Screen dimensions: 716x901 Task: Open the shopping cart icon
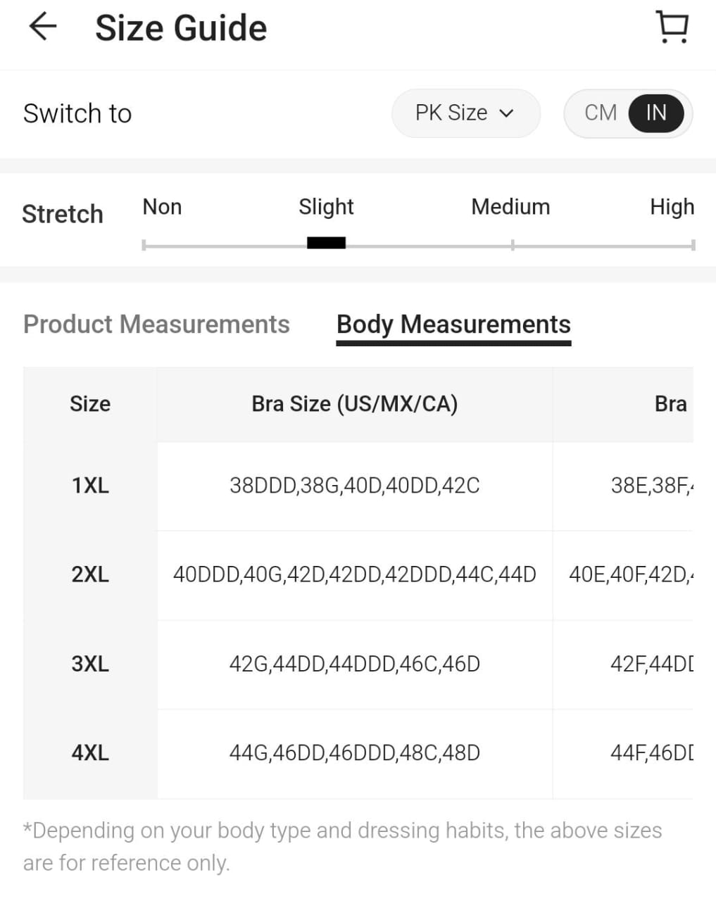click(672, 27)
